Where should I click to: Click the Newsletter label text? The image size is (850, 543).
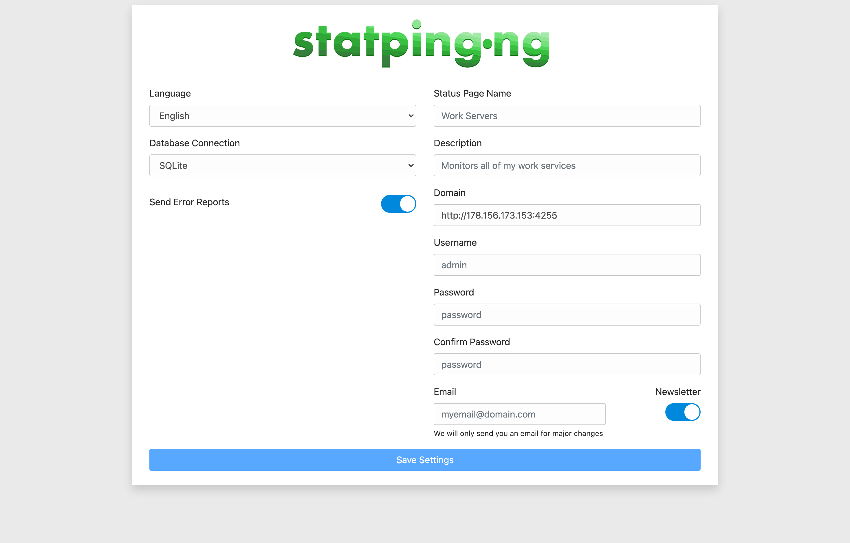678,392
